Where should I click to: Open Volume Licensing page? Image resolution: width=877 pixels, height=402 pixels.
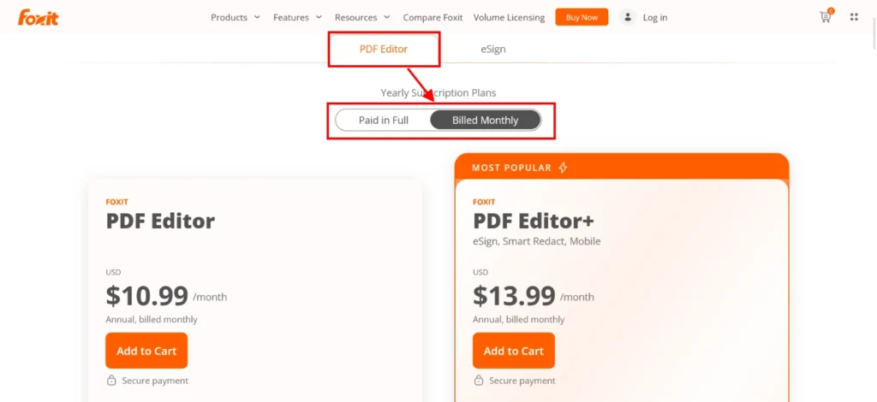509,17
